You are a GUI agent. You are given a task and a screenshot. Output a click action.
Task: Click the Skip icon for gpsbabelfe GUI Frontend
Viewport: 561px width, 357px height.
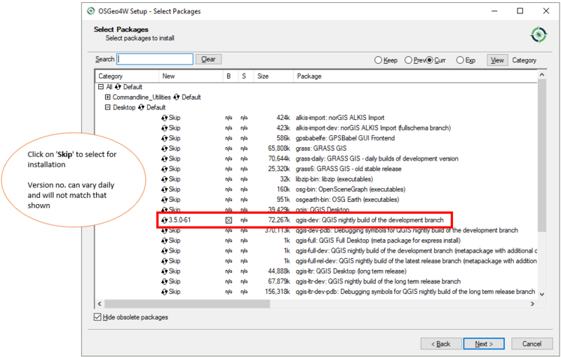[x=164, y=138]
